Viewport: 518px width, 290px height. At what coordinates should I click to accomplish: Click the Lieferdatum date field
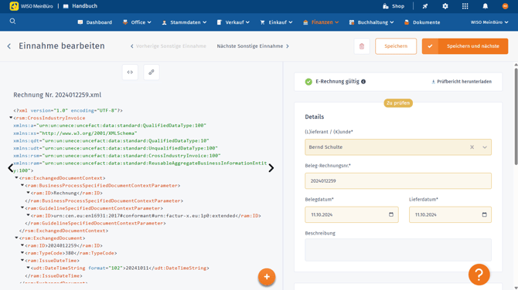click(x=450, y=214)
